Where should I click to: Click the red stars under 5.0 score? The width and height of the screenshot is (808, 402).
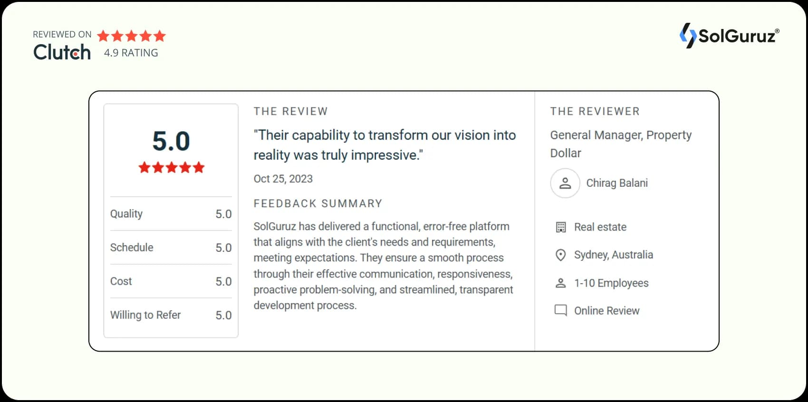tap(171, 167)
